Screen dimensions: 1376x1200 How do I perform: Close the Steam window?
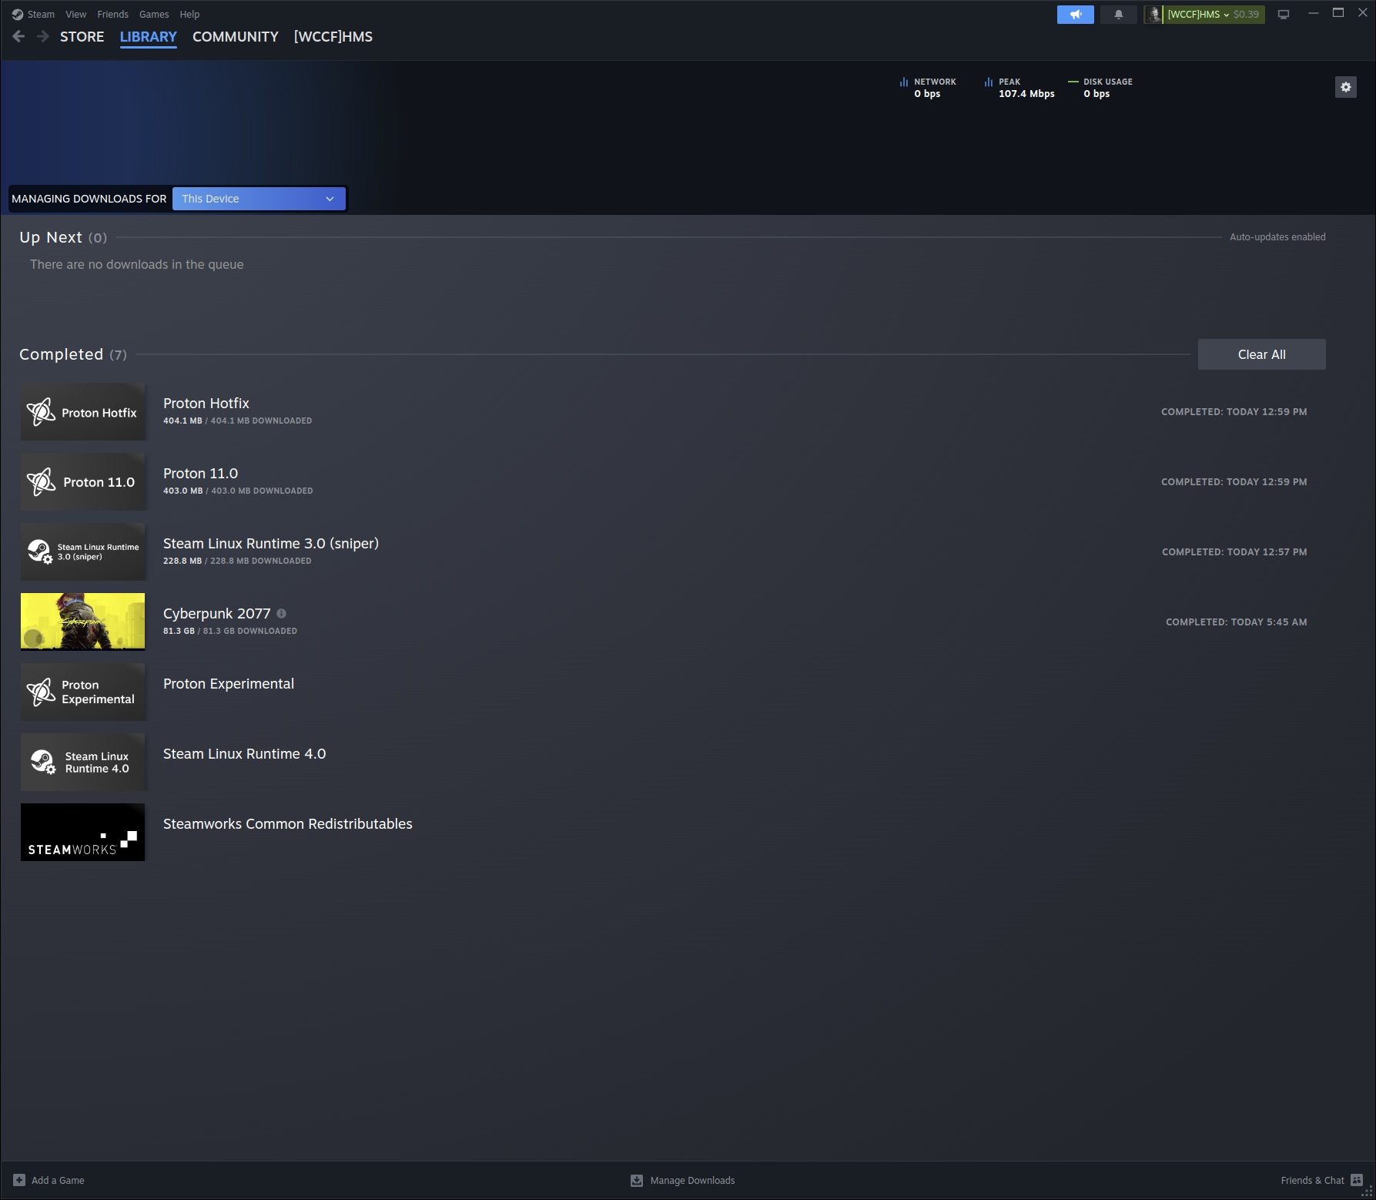click(x=1362, y=13)
